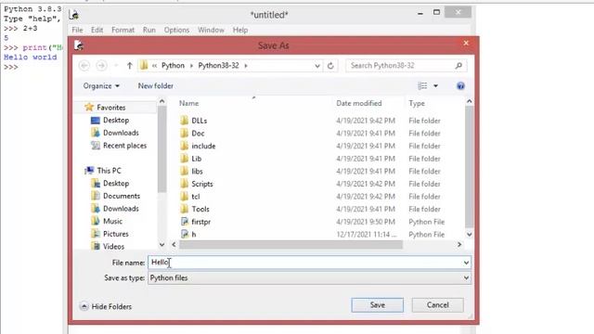Viewport: 594px width, 334px height.
Task: Sort files by Date modified column
Action: (359, 103)
